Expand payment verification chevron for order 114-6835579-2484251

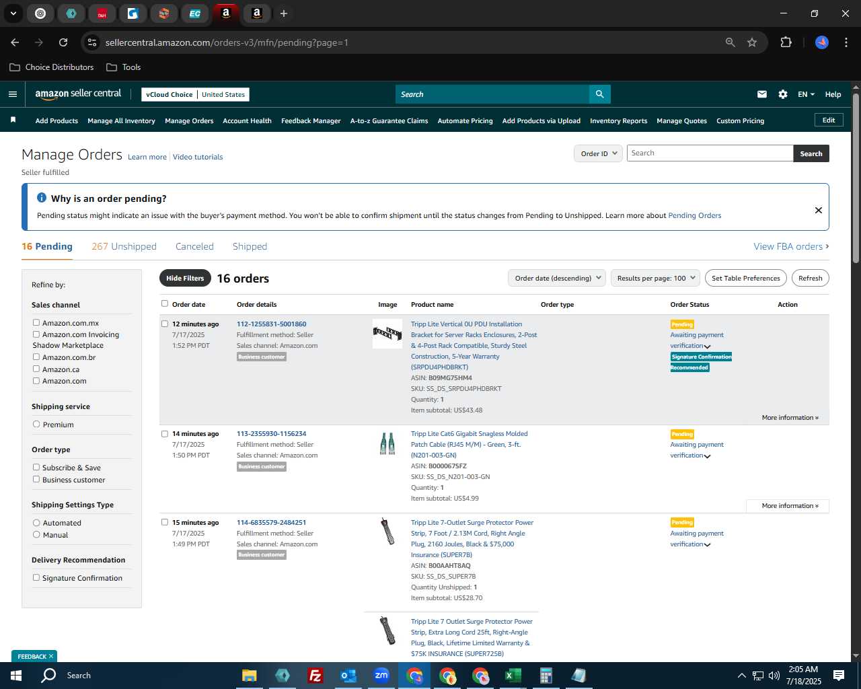708,545
